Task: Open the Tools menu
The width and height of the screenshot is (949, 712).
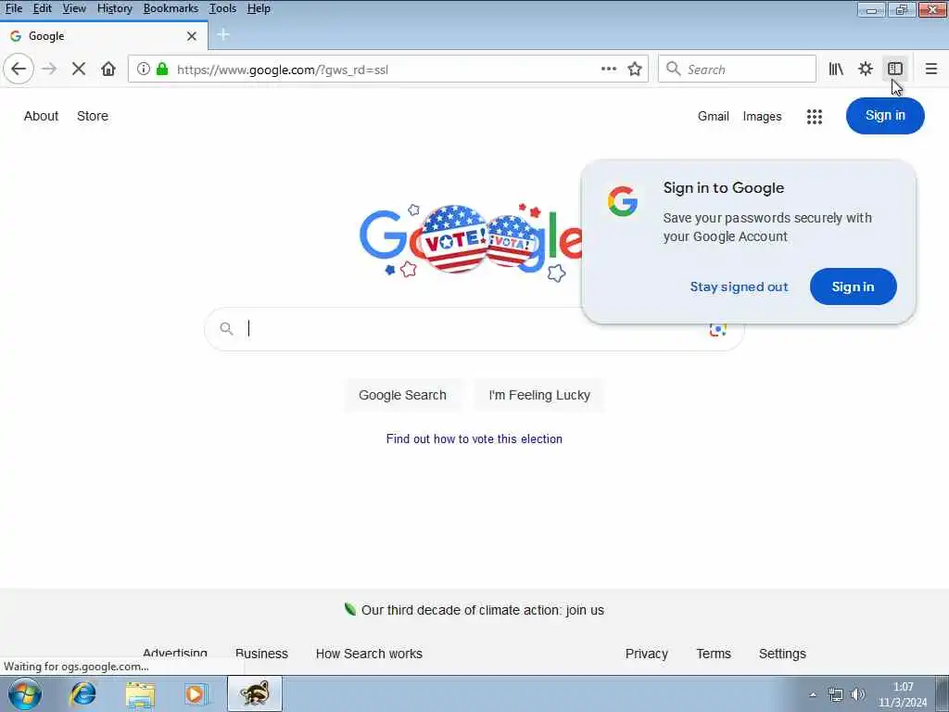Action: [222, 8]
